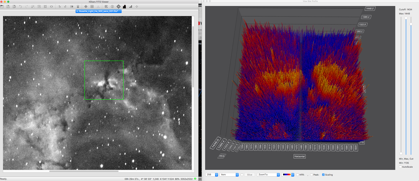
Task: Click the Min slider handle
Action: [401, 153]
